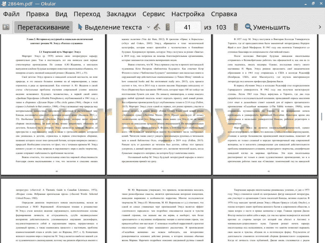Click the Уменьшить zoom out button
Image resolution: width=325 pixels, height=243 pixels.
[x=267, y=27]
